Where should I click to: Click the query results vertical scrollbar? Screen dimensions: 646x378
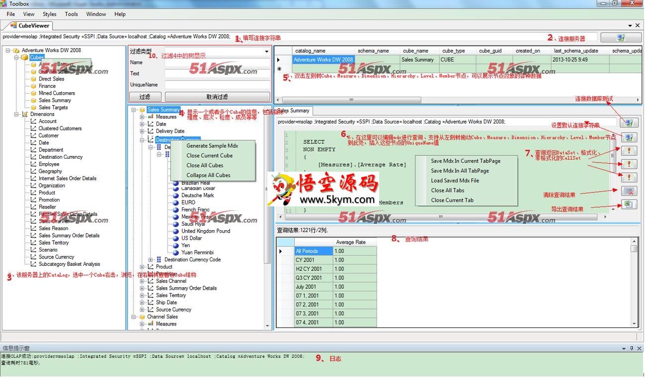634,282
